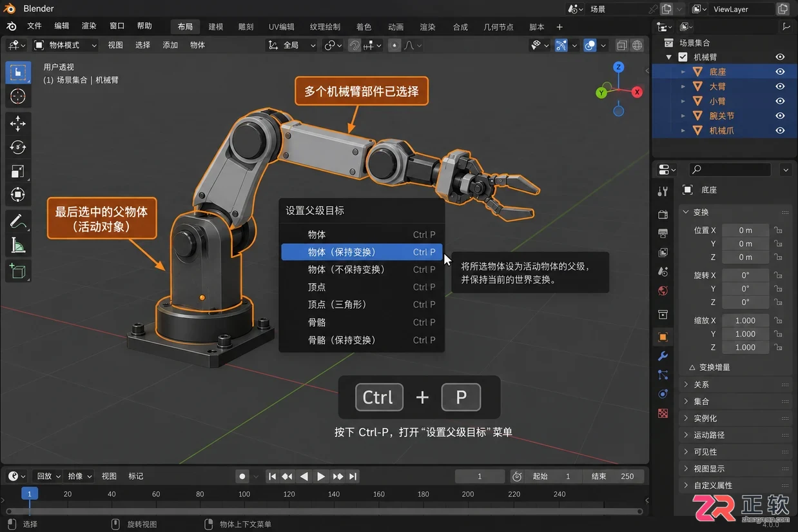The width and height of the screenshot is (798, 532).
Task: Expand the 大臂 tree row arrow
Action: [683, 86]
